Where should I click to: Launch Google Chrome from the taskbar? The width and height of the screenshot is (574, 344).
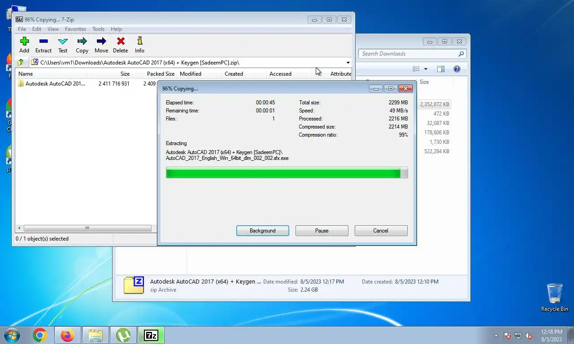point(40,335)
